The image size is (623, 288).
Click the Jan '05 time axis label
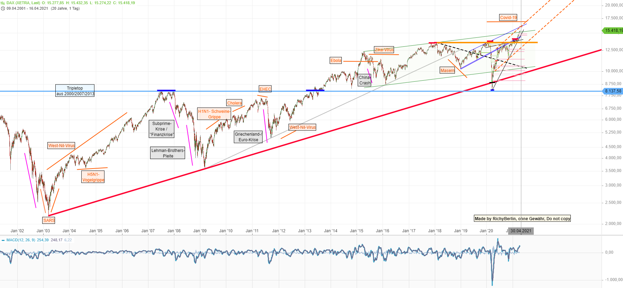click(96, 231)
